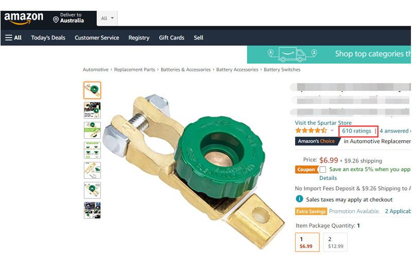Click the star rating icons

(x=311, y=131)
